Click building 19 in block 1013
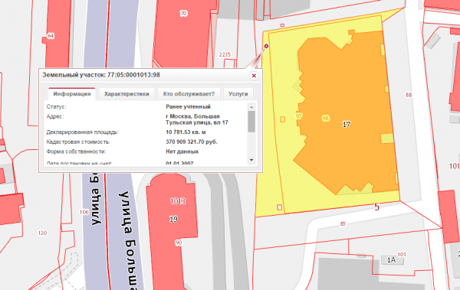The width and height of the screenshot is (460, 290). (173, 219)
